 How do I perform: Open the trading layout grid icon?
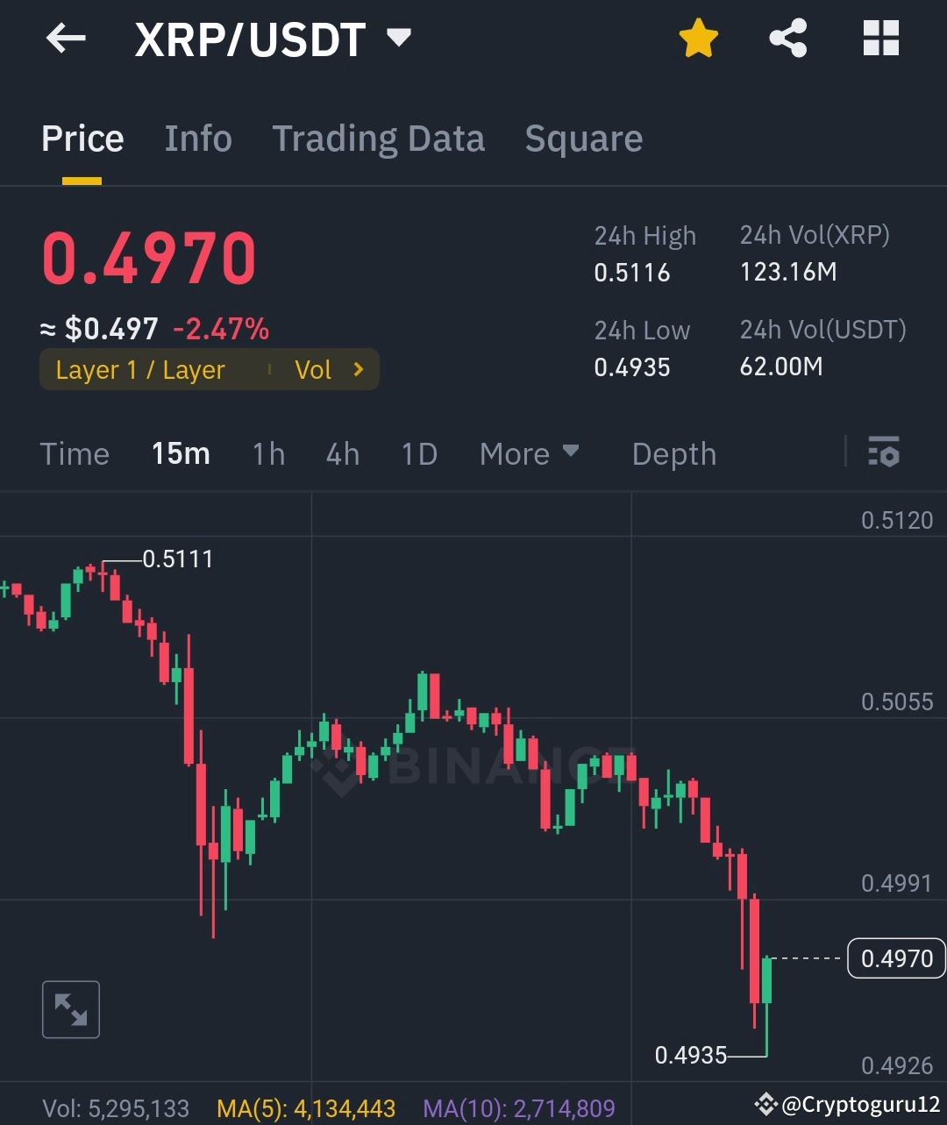[x=880, y=38]
